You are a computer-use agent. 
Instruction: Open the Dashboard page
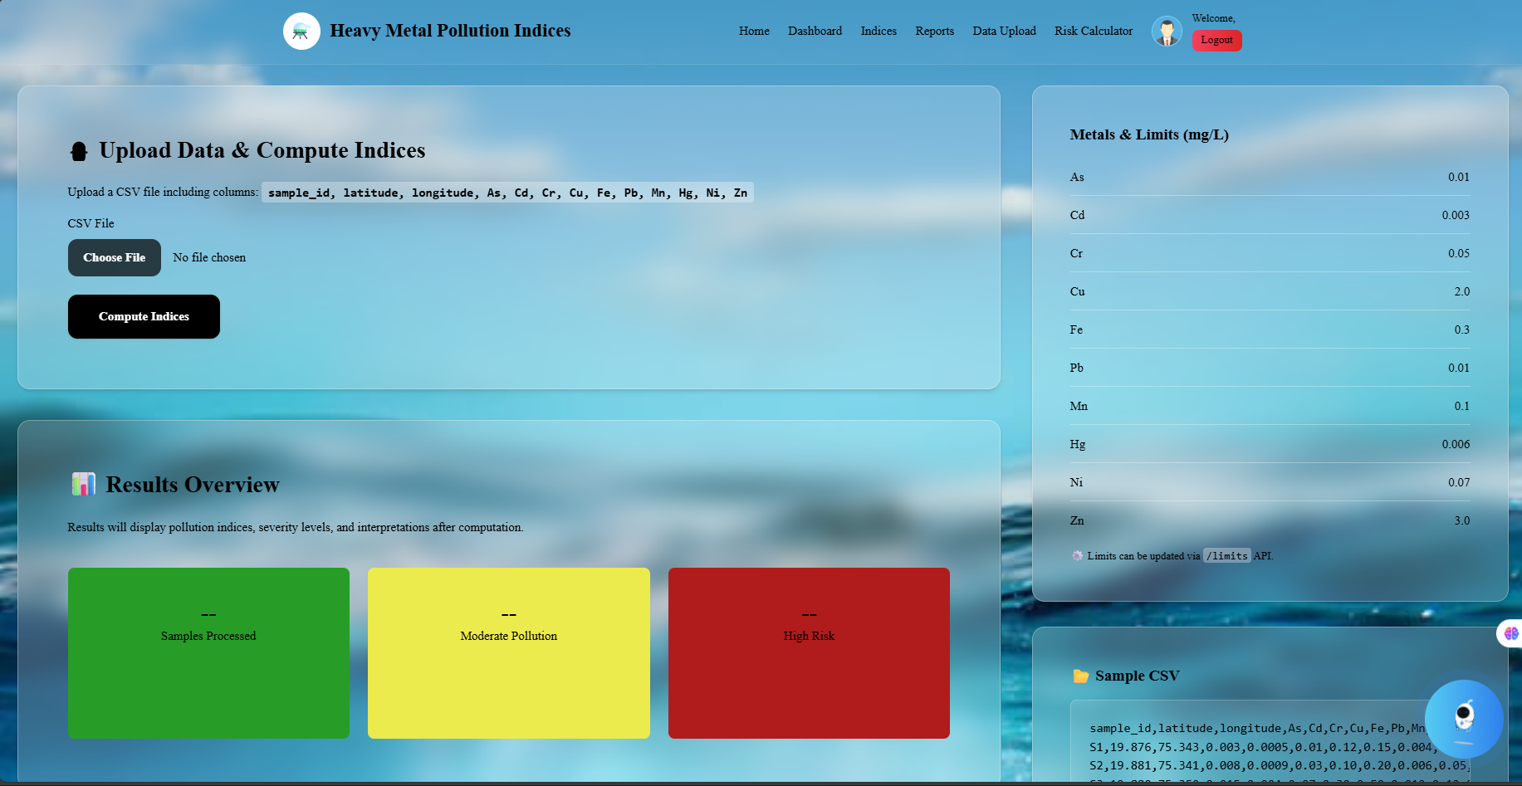pyautogui.click(x=815, y=31)
